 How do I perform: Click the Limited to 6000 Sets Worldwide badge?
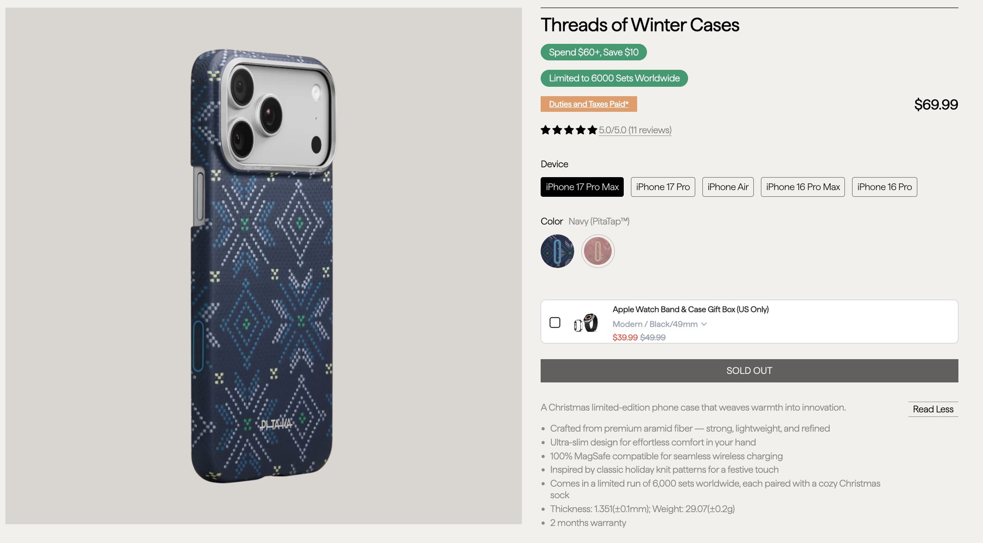[x=614, y=78]
